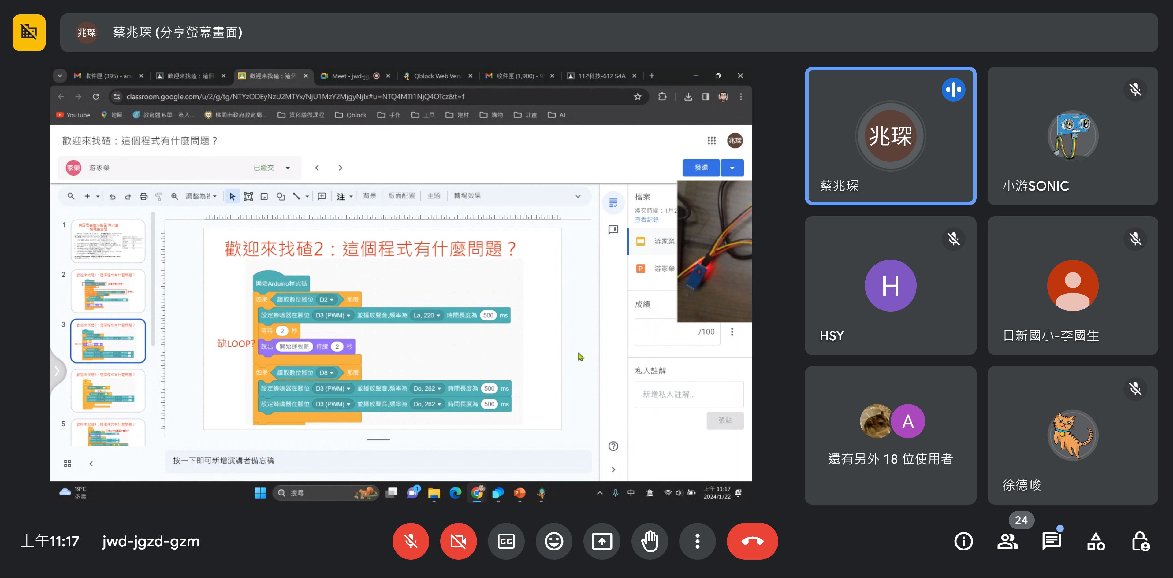Reload the Classroom page
Screen dimensions: 1173x578
(x=96, y=96)
